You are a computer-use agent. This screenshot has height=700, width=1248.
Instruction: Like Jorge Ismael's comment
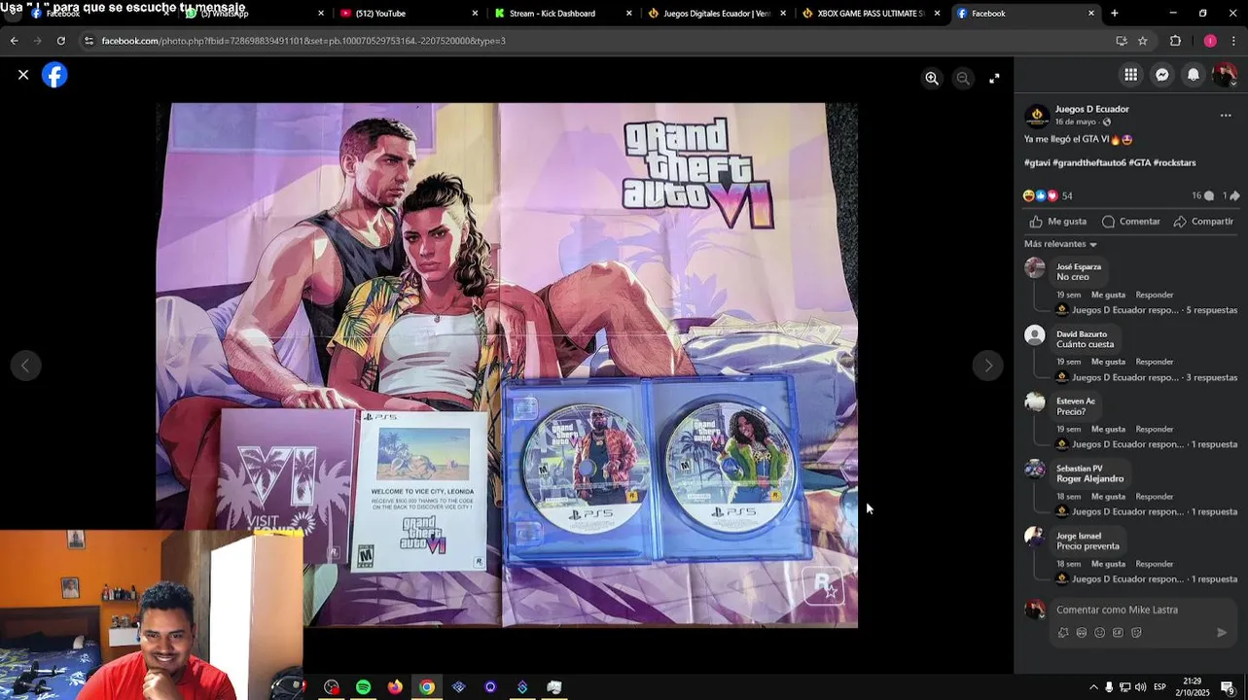pyautogui.click(x=1108, y=563)
